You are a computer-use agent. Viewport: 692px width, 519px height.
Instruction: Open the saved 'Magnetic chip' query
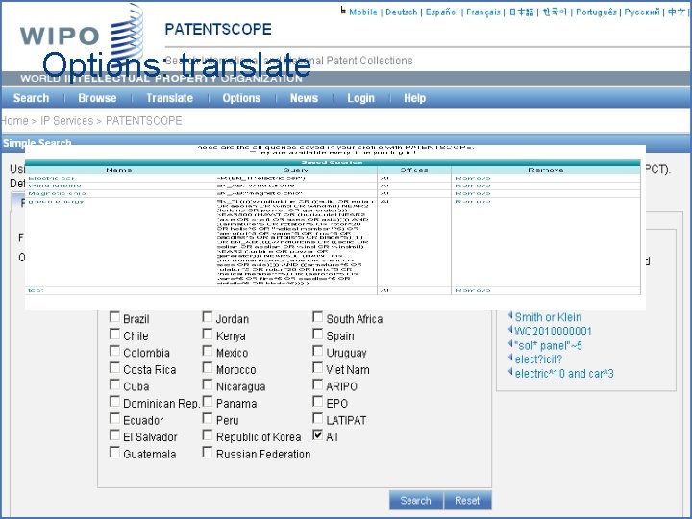coord(57,193)
